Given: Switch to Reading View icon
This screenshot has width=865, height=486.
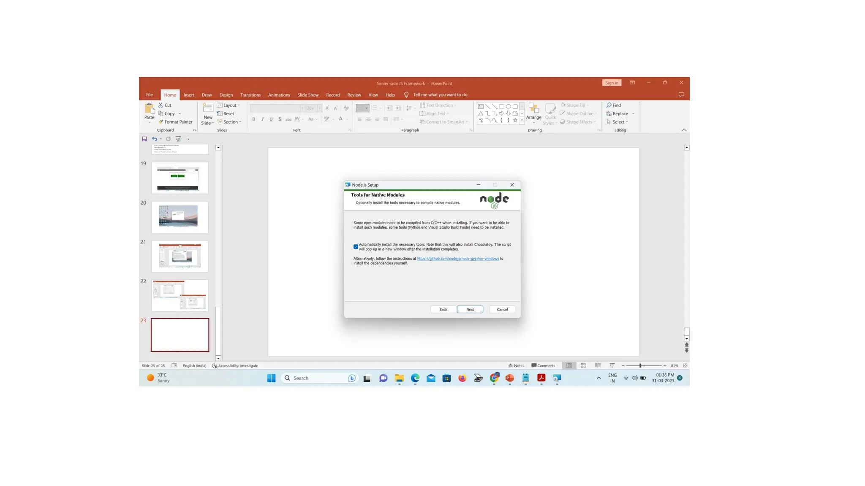Looking at the screenshot, I should point(598,366).
